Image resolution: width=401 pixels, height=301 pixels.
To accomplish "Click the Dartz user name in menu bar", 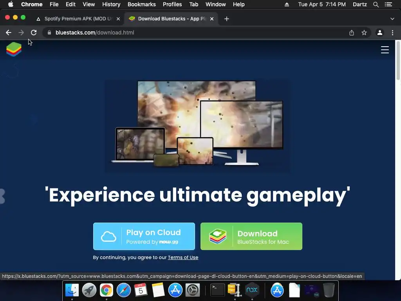I will (x=359, y=4).
